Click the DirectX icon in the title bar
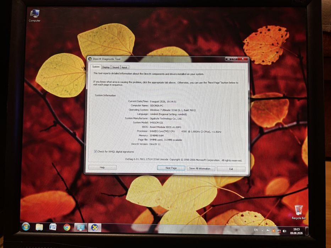The image size is (331, 248). [x=90, y=59]
